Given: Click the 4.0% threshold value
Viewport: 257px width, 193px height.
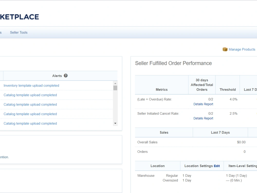Looking at the screenshot, I should [x=233, y=99].
